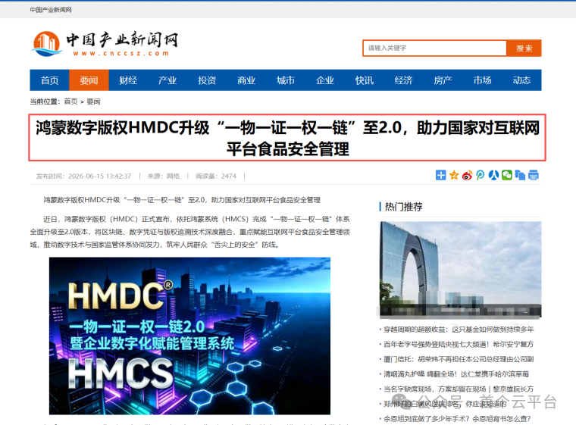The width and height of the screenshot is (576, 425).
Task: Open the 经济 section
Action: (x=403, y=80)
